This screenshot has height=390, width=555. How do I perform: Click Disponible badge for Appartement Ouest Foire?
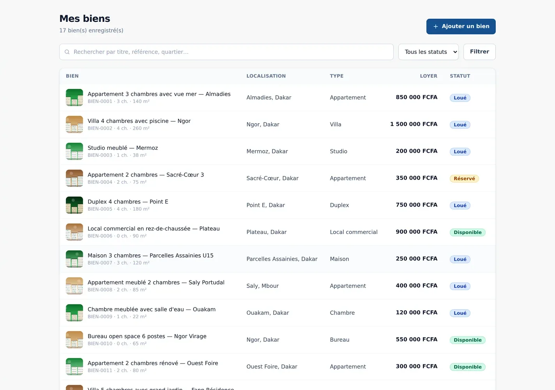(468, 367)
